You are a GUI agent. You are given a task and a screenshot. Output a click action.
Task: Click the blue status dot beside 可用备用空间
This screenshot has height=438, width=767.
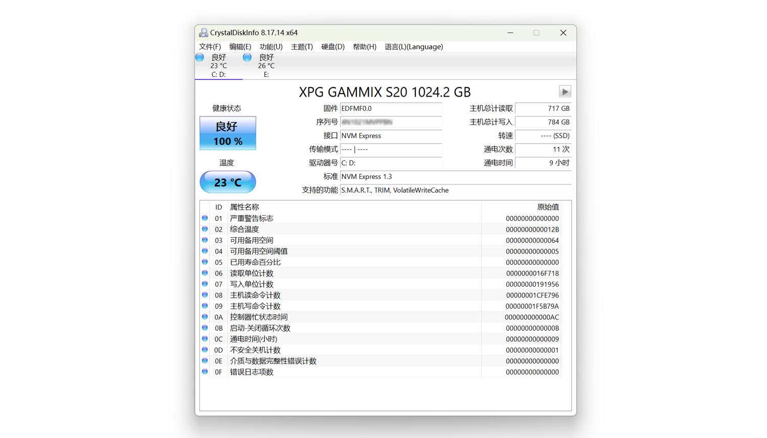pyautogui.click(x=205, y=240)
